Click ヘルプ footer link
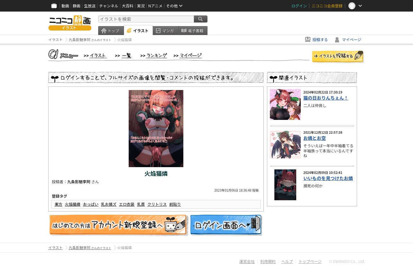 pos(287,262)
